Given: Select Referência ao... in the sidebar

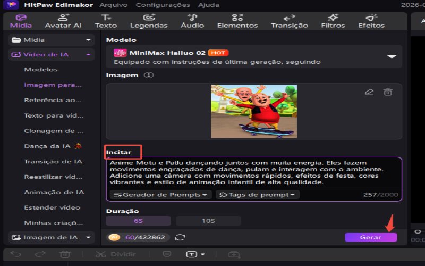Looking at the screenshot, I should (x=53, y=100).
